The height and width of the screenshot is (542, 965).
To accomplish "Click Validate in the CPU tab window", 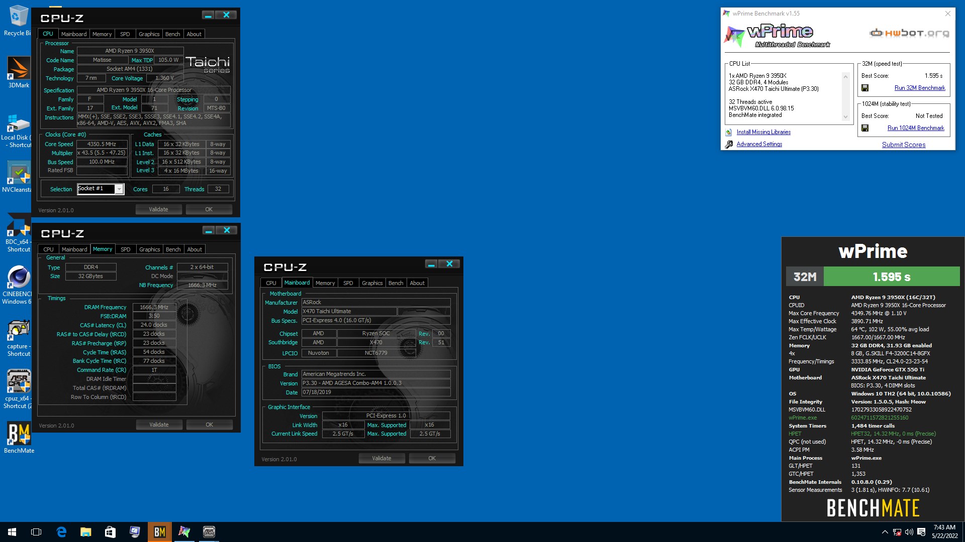I will click(159, 209).
